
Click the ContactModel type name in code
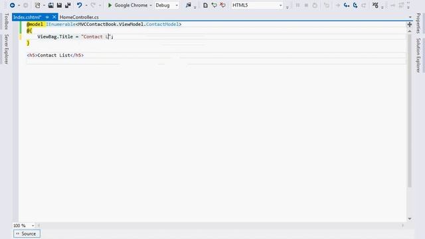(162, 24)
